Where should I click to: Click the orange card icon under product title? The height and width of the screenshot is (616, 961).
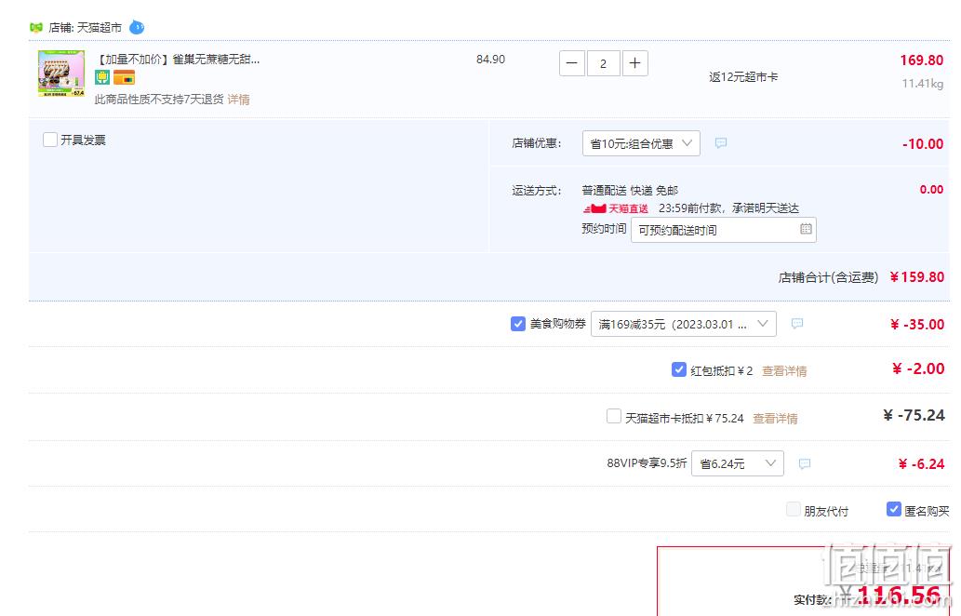tap(124, 78)
